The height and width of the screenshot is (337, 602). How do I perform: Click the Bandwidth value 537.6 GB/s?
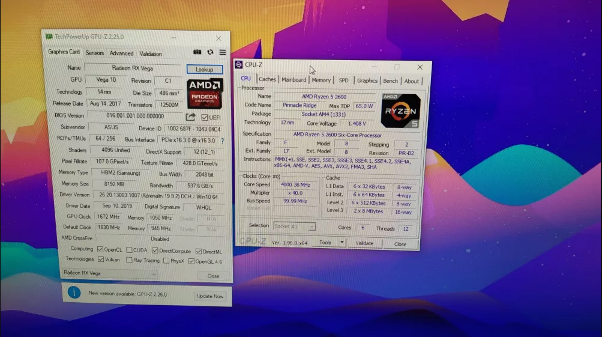200,186
